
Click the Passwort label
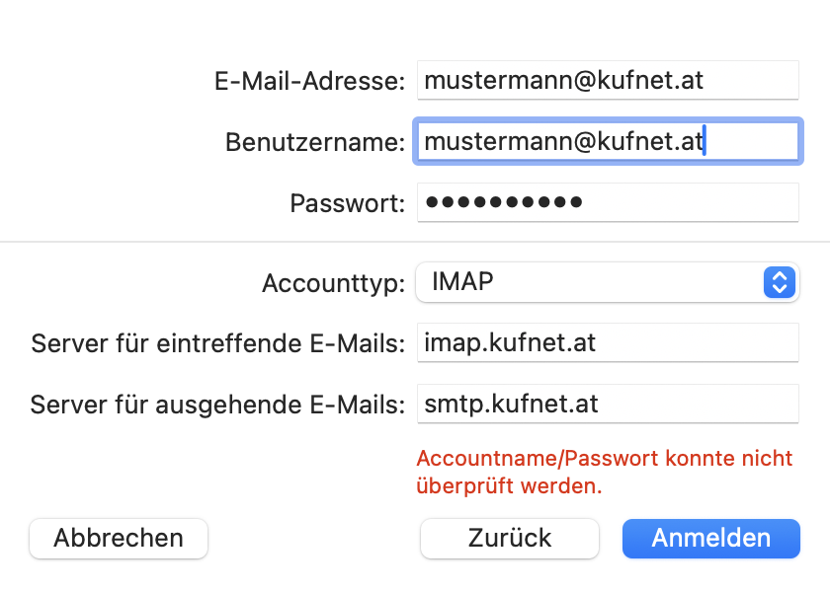point(347,203)
